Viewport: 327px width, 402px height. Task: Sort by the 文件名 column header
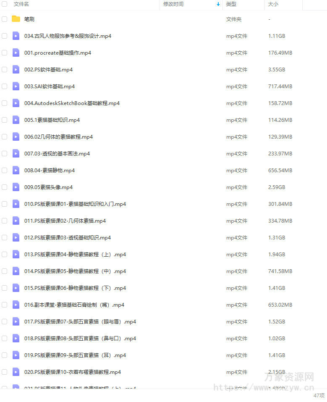click(21, 4)
